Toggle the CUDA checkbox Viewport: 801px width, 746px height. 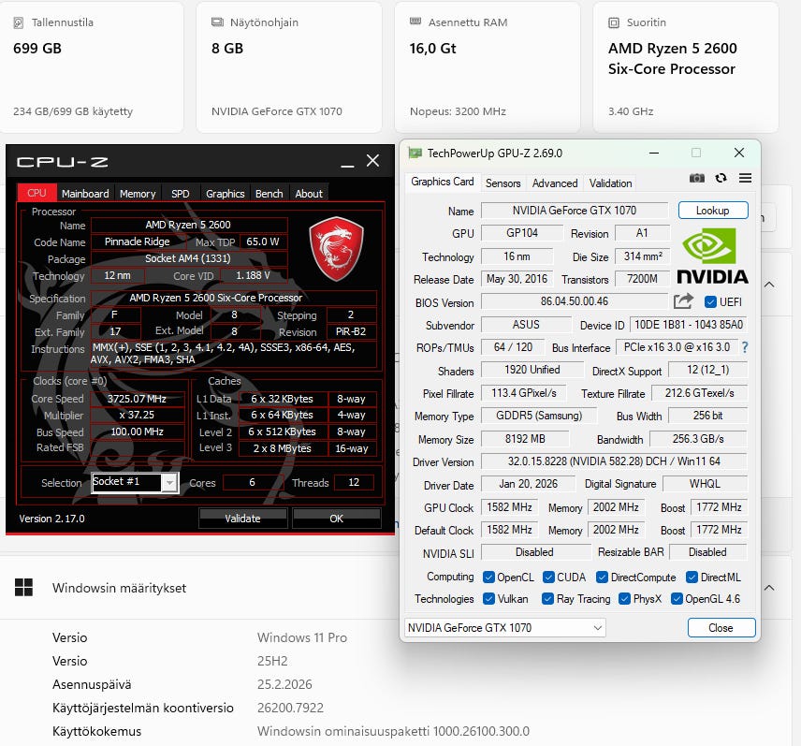[548, 577]
